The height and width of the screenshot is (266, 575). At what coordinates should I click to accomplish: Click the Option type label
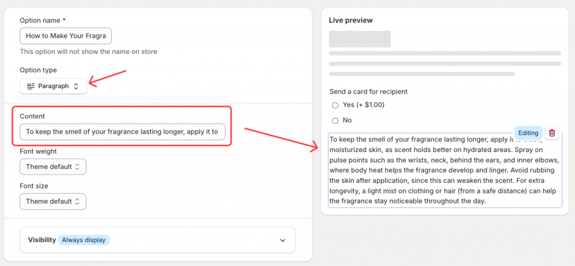(39, 70)
